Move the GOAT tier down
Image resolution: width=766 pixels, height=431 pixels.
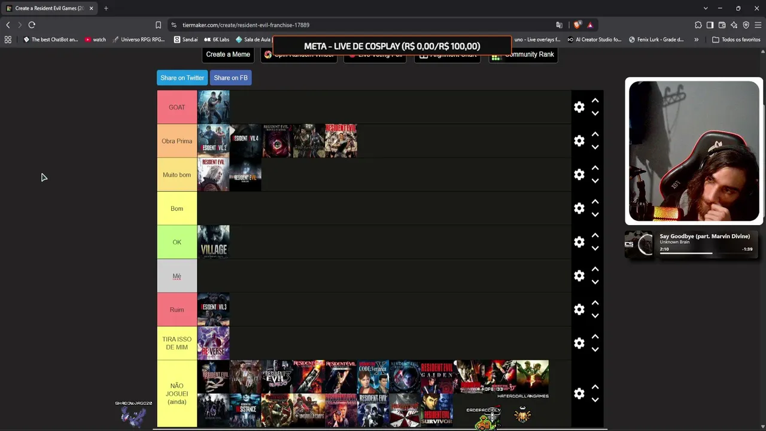point(595,114)
